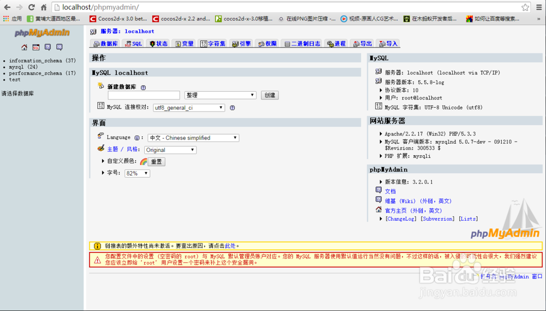The width and height of the screenshot is (546, 311).
Task: Reload the phpMyAdmin page
Action: 32,7
